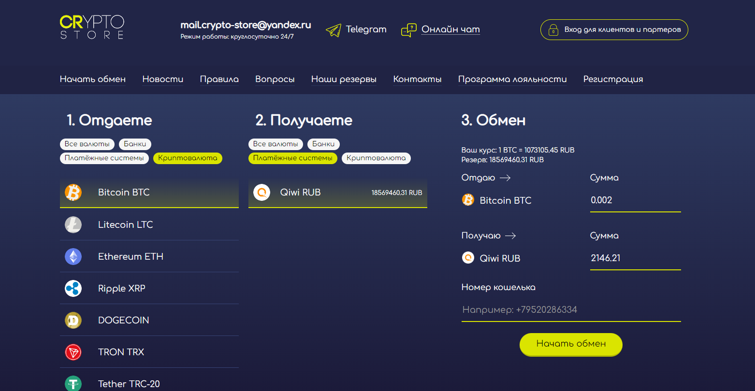This screenshot has width=755, height=391.
Task: Click the TRON red icon
Action: tap(73, 352)
